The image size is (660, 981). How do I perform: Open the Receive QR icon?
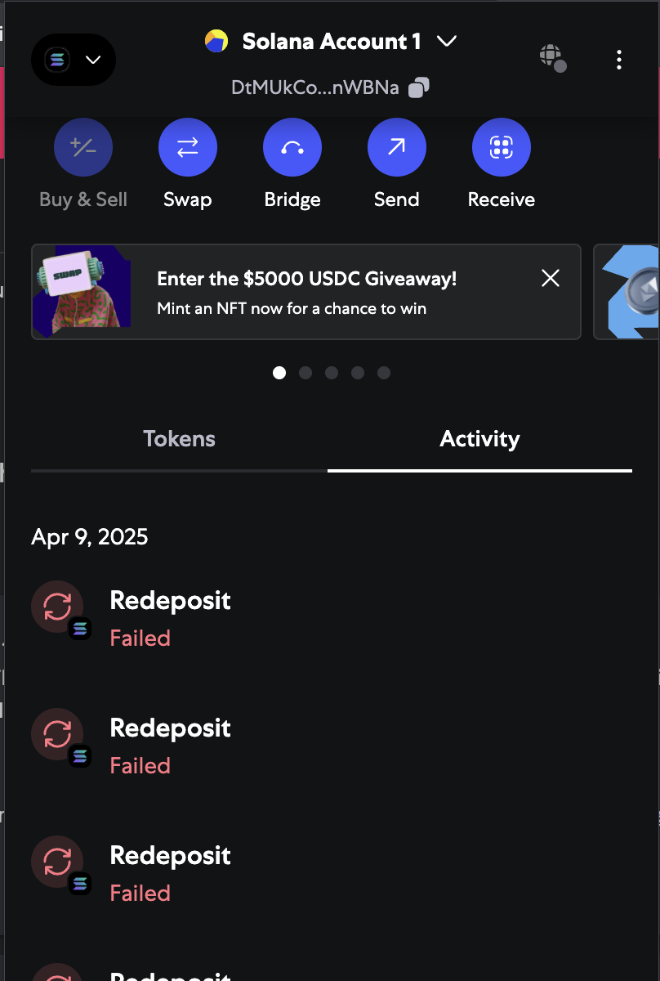coord(502,147)
